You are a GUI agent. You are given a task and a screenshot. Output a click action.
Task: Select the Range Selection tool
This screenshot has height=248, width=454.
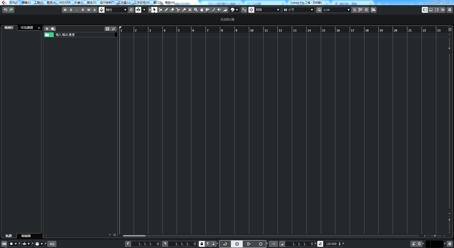(160, 10)
